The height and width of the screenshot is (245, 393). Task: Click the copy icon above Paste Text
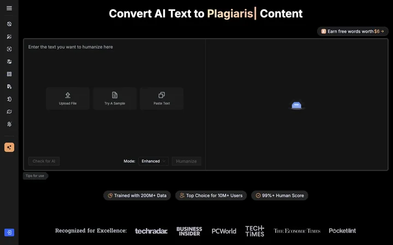click(x=162, y=95)
